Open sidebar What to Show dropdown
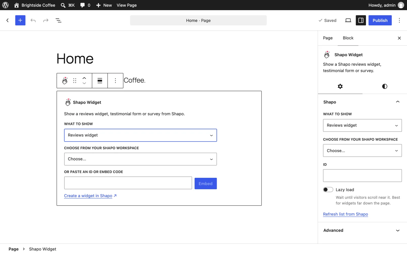This screenshot has height=254, width=407. coord(362,125)
